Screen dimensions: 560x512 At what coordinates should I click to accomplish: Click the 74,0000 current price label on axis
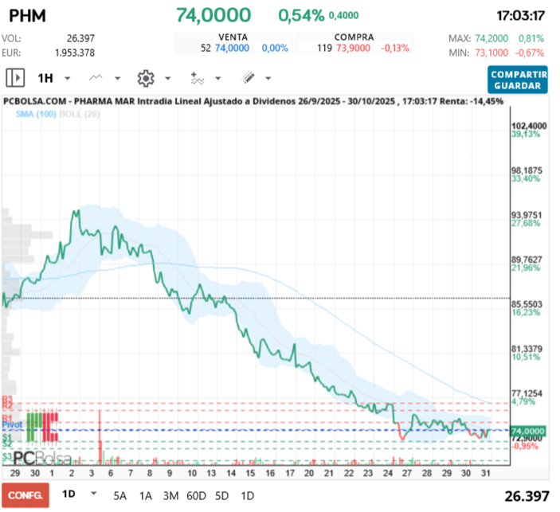pyautogui.click(x=528, y=431)
